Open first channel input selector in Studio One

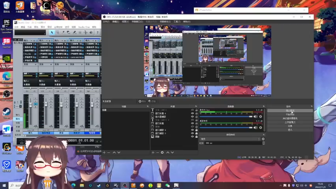30,81
